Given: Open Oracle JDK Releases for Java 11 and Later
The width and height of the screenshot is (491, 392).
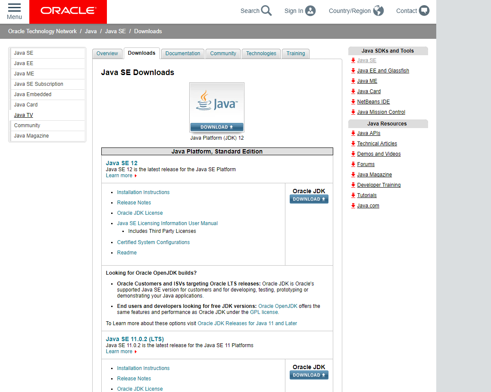Looking at the screenshot, I should [247, 323].
